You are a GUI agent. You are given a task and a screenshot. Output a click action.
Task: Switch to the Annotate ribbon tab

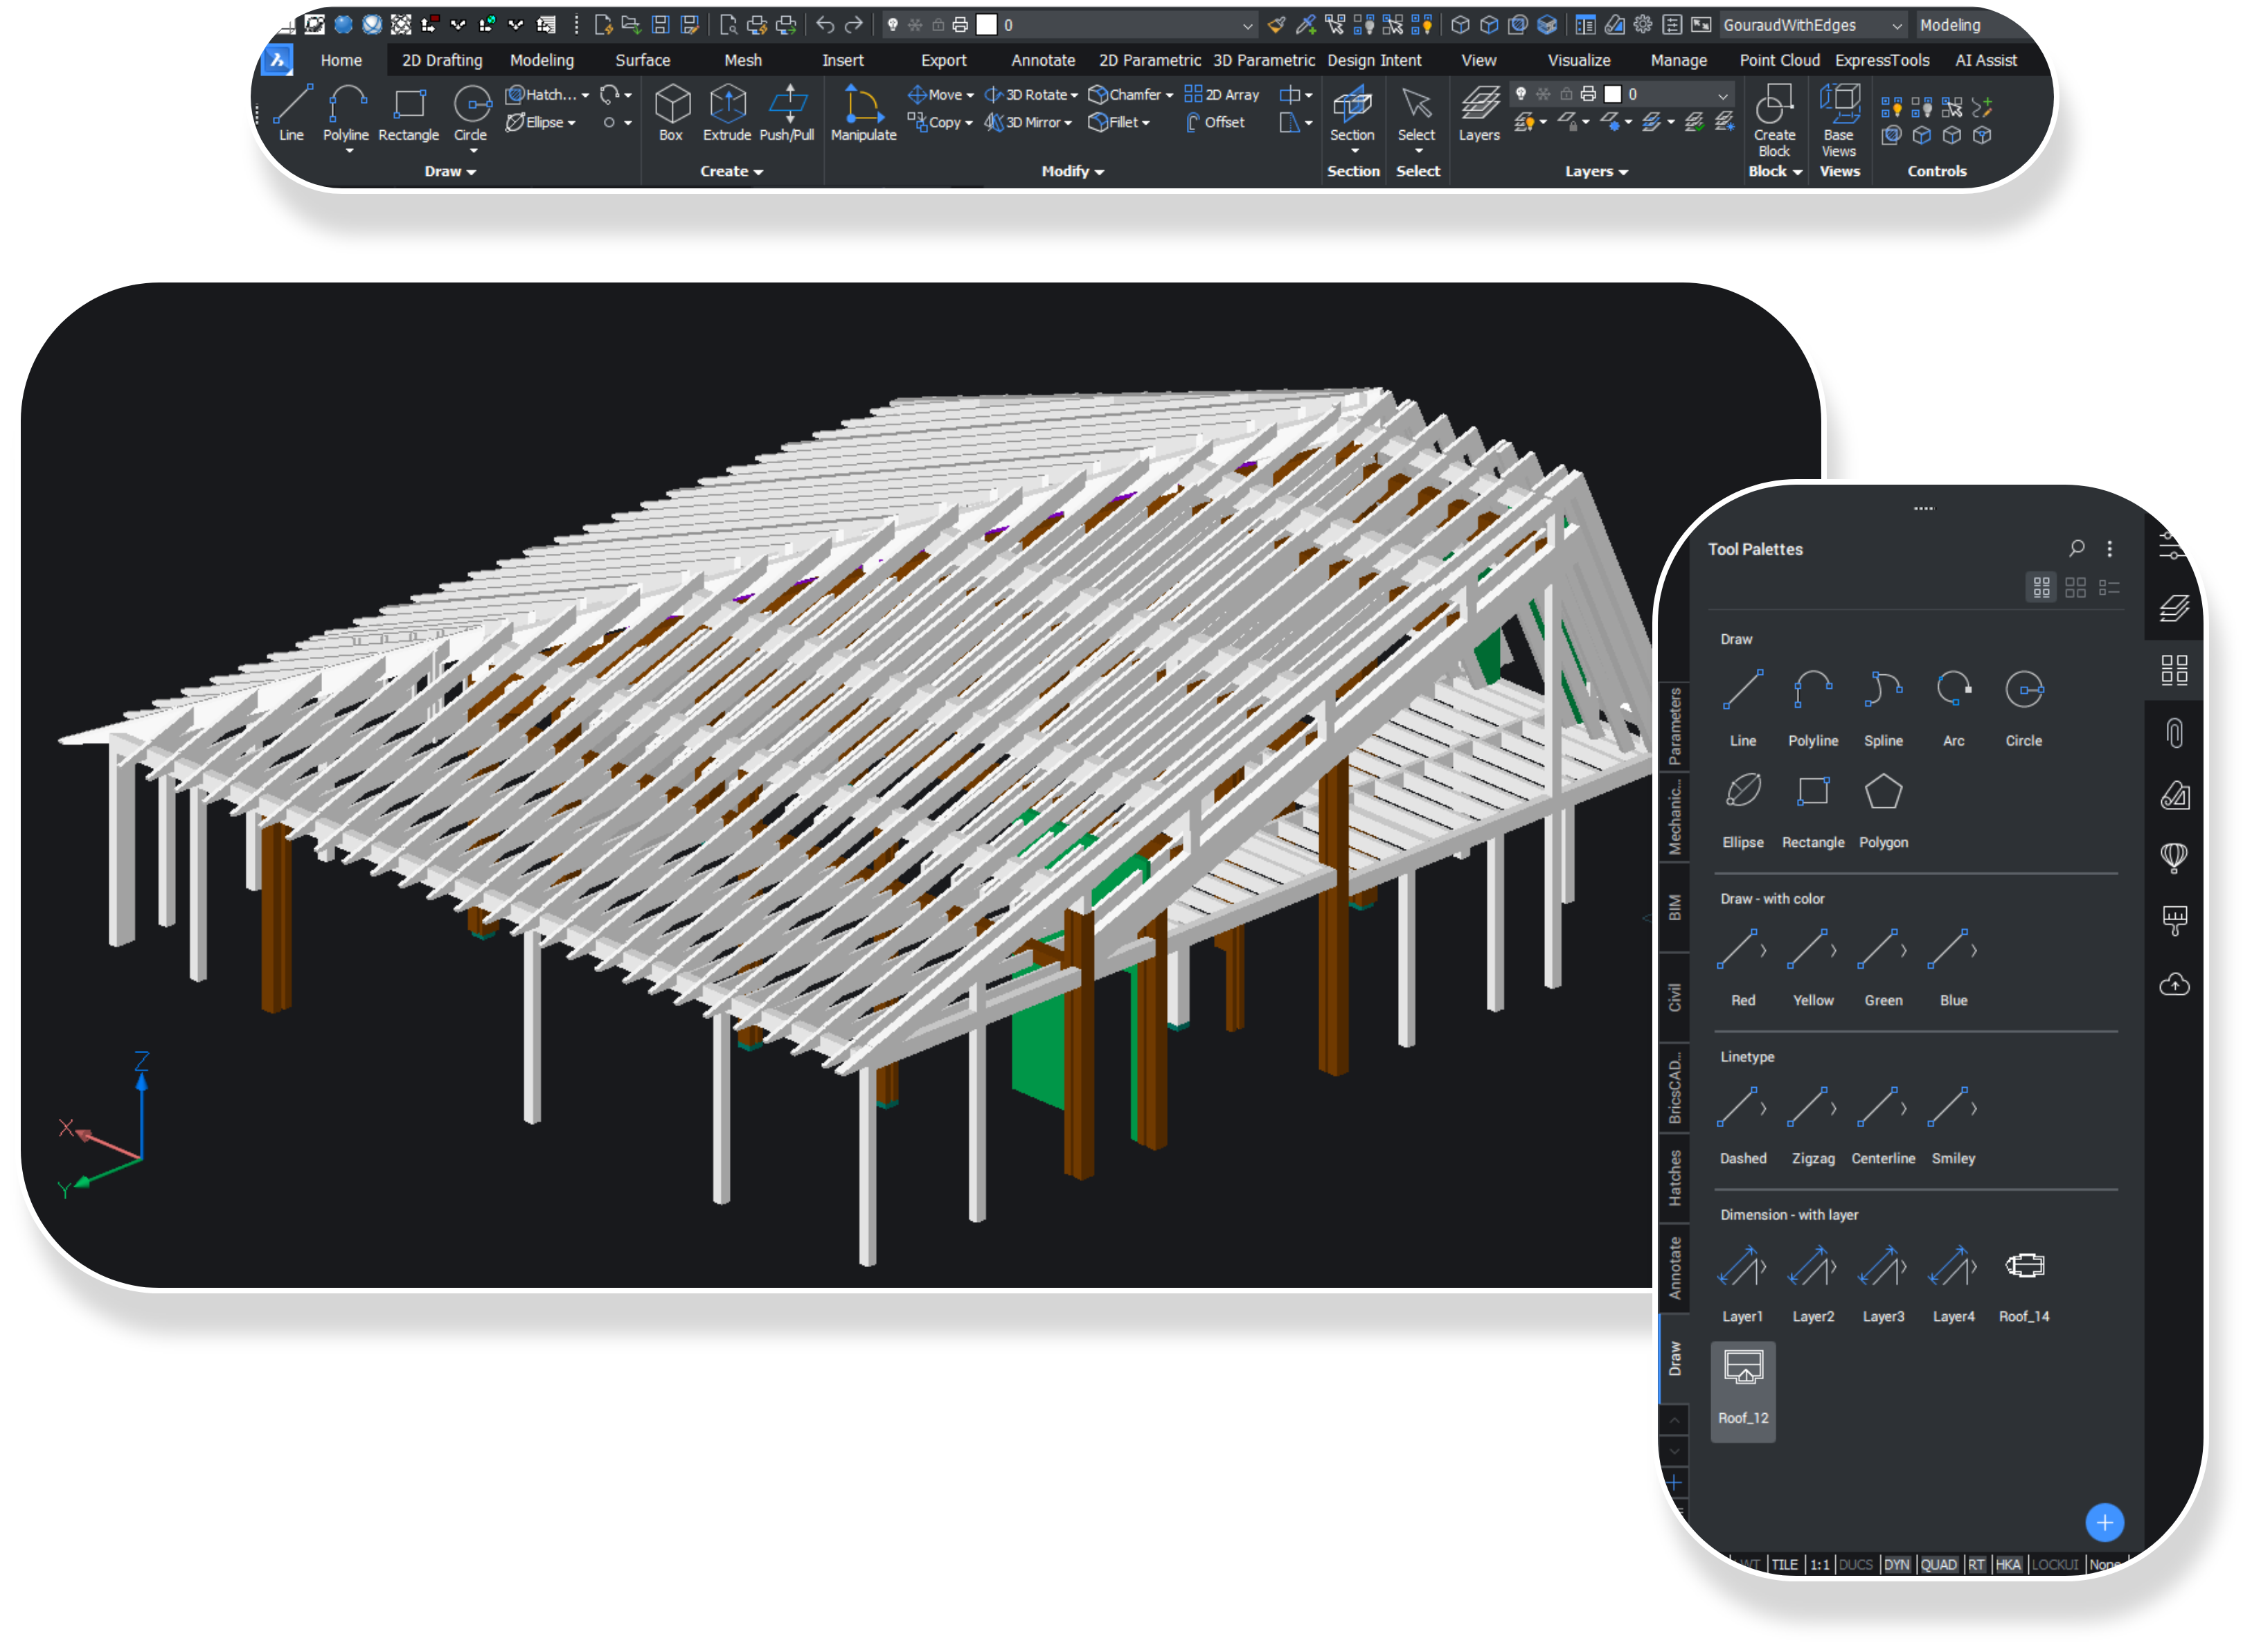pyautogui.click(x=1042, y=60)
